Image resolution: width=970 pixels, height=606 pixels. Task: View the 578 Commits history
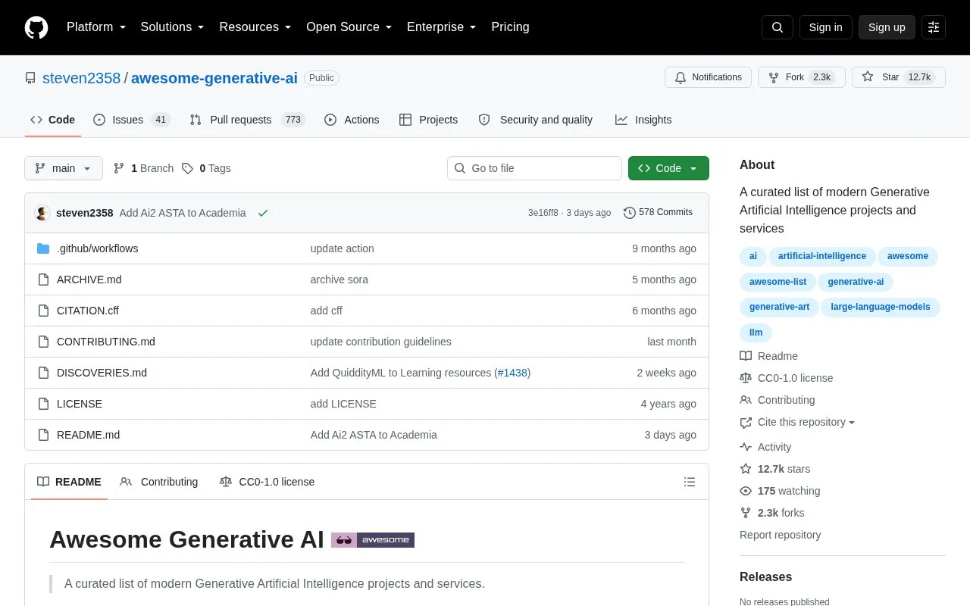tap(658, 213)
